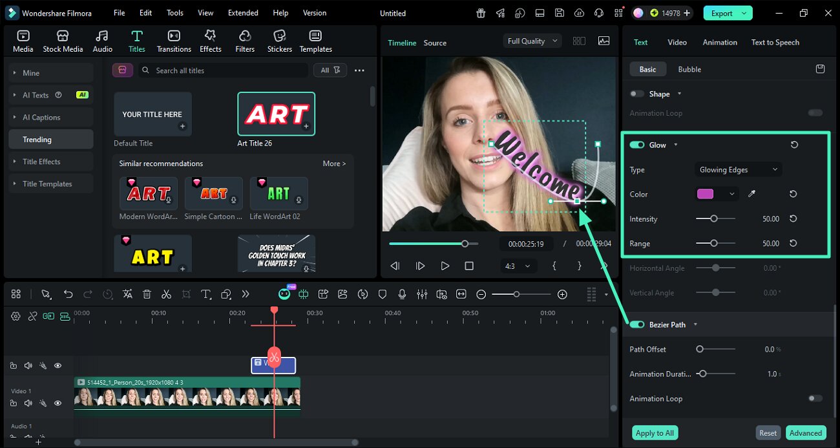Switch to the Bubble tab
This screenshot has height=448, width=840.
point(689,69)
